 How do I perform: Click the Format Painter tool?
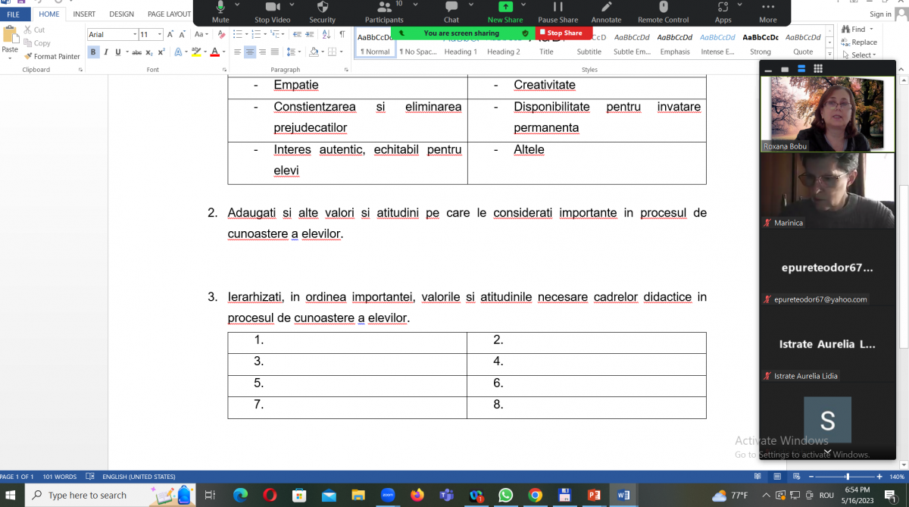52,56
